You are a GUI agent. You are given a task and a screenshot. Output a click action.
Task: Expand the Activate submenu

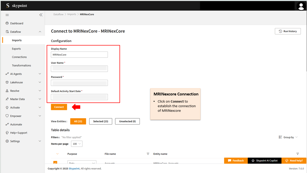pyautogui.click(x=40, y=107)
